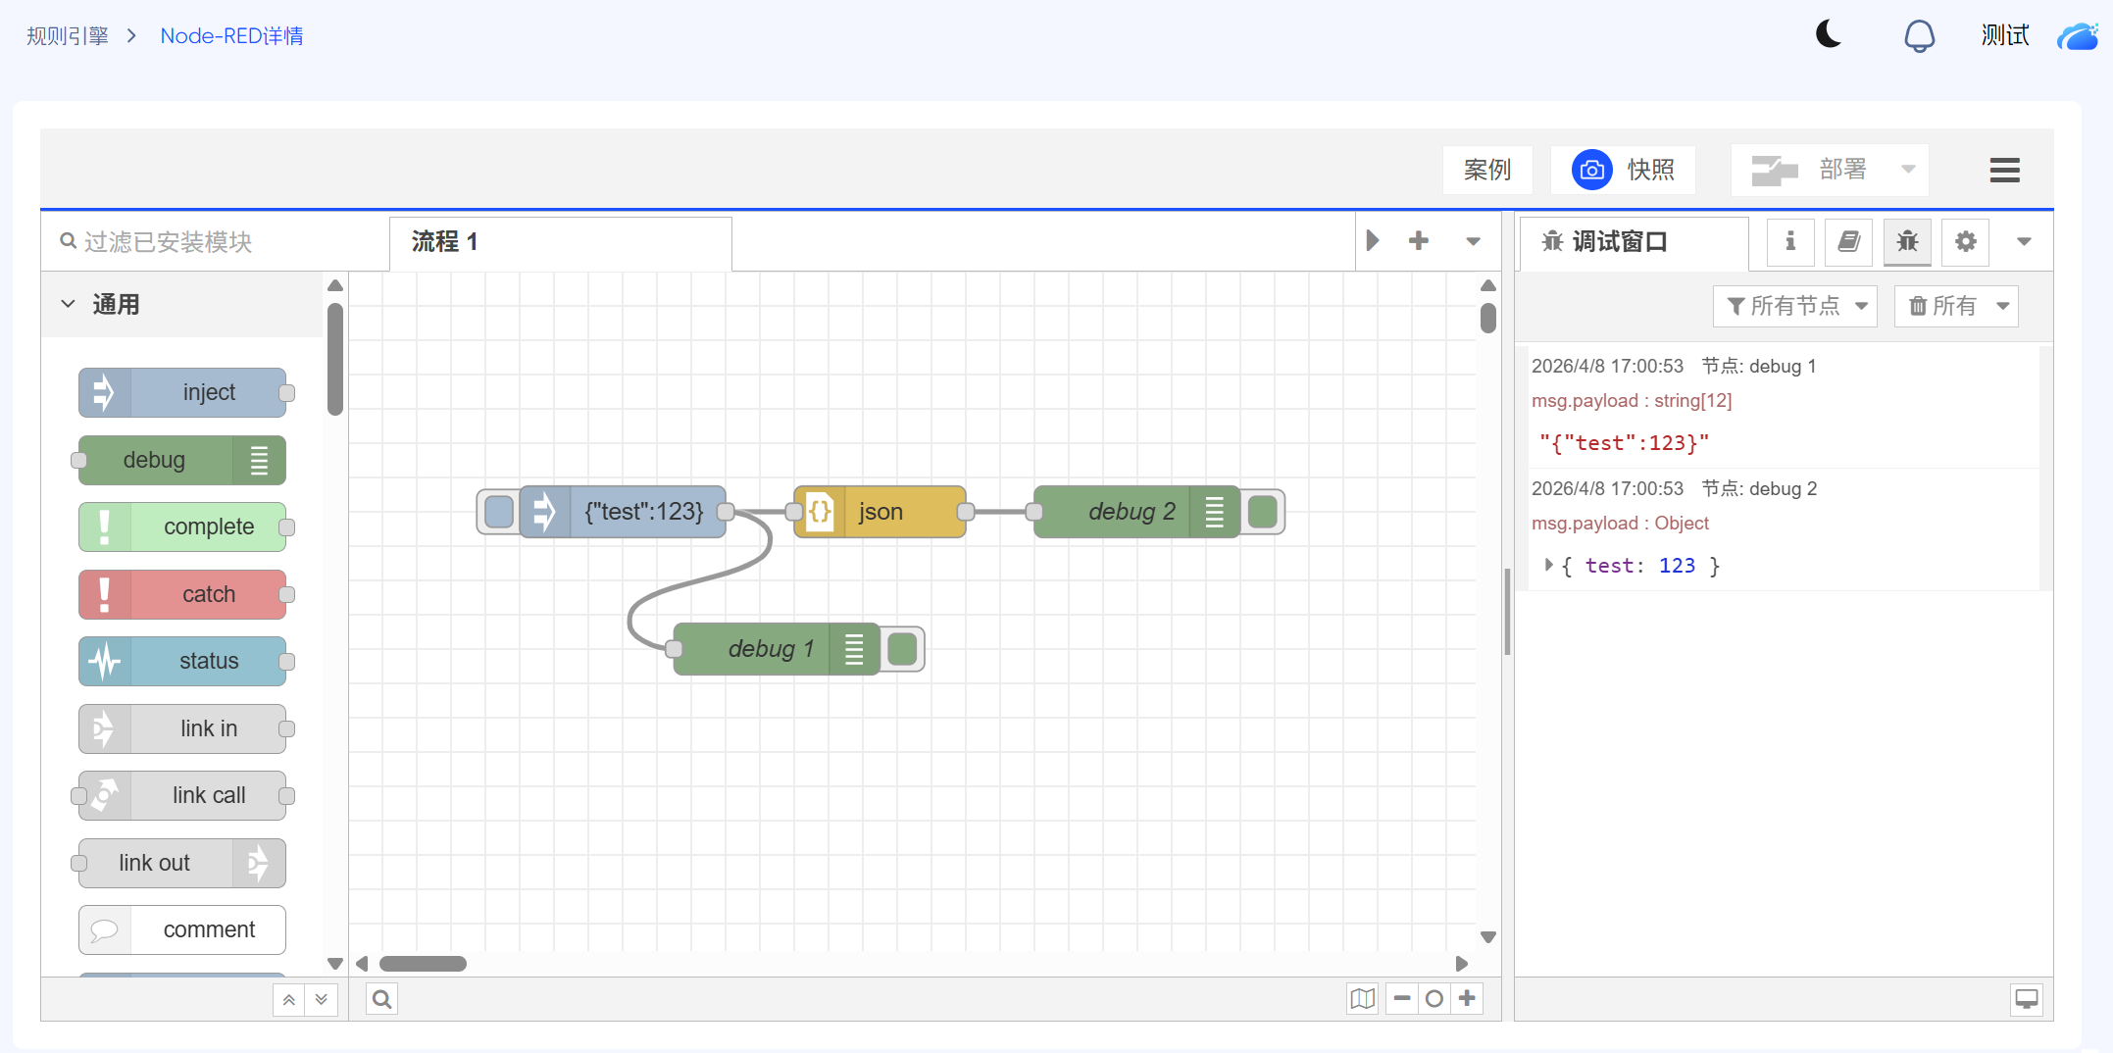Collapse the 通用 palette category
Screen dimensions: 2113x1053
[182, 305]
